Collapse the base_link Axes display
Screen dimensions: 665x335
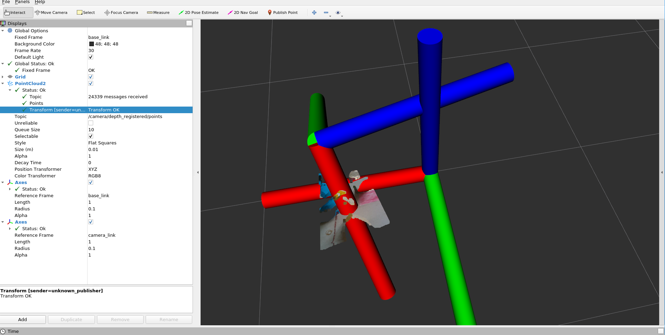(3, 182)
